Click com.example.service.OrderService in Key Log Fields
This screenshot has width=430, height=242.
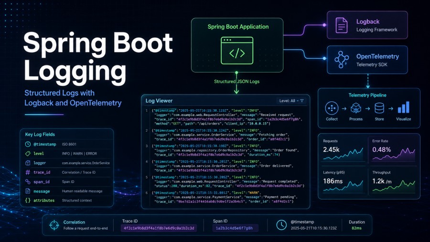pos(86,163)
